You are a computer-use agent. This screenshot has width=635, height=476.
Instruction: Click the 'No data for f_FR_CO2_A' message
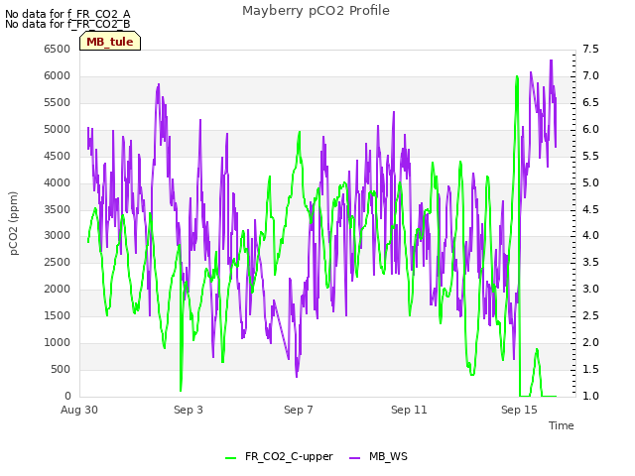(67, 14)
